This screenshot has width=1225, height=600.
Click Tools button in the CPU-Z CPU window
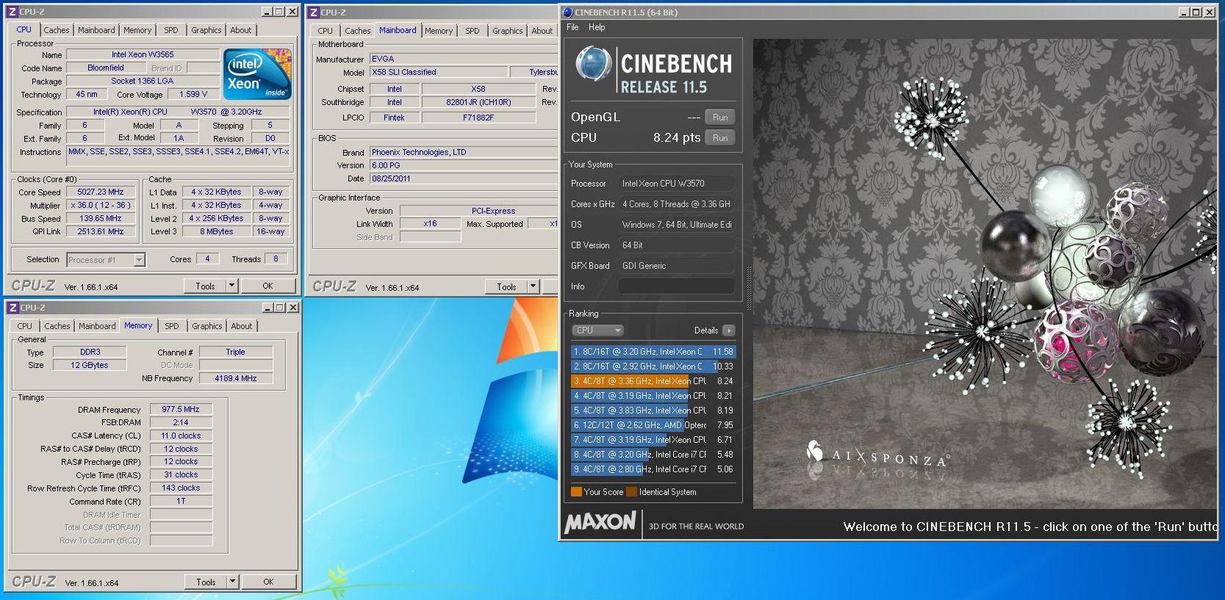pyautogui.click(x=205, y=286)
